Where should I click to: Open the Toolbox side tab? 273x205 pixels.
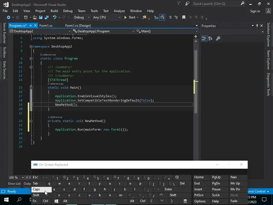4,52
